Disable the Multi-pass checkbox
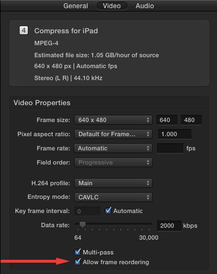Viewport: 217px width, 274px height. [x=77, y=252]
